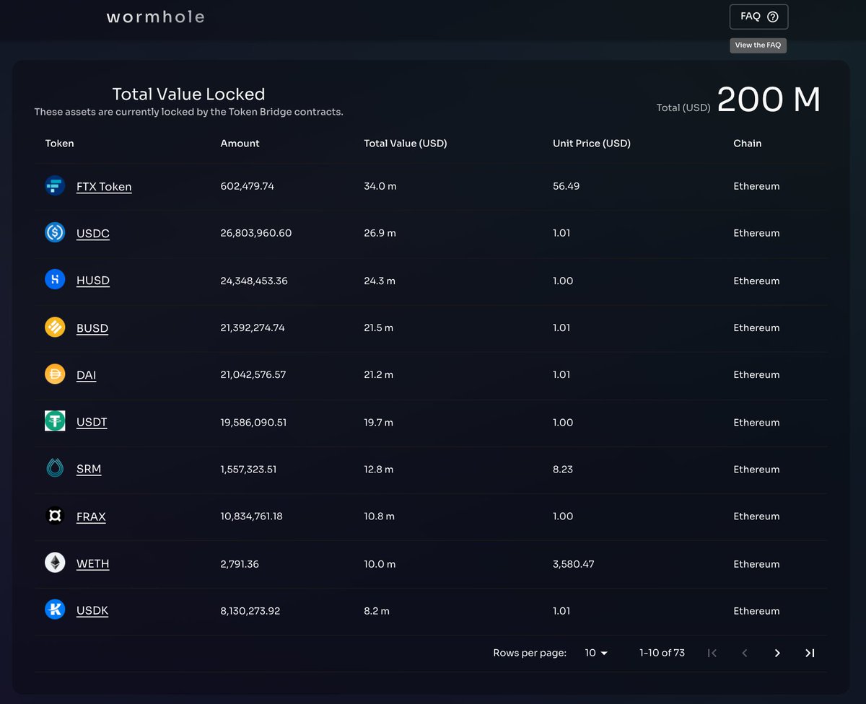Click the USDK token icon
866x704 pixels.
[55, 610]
